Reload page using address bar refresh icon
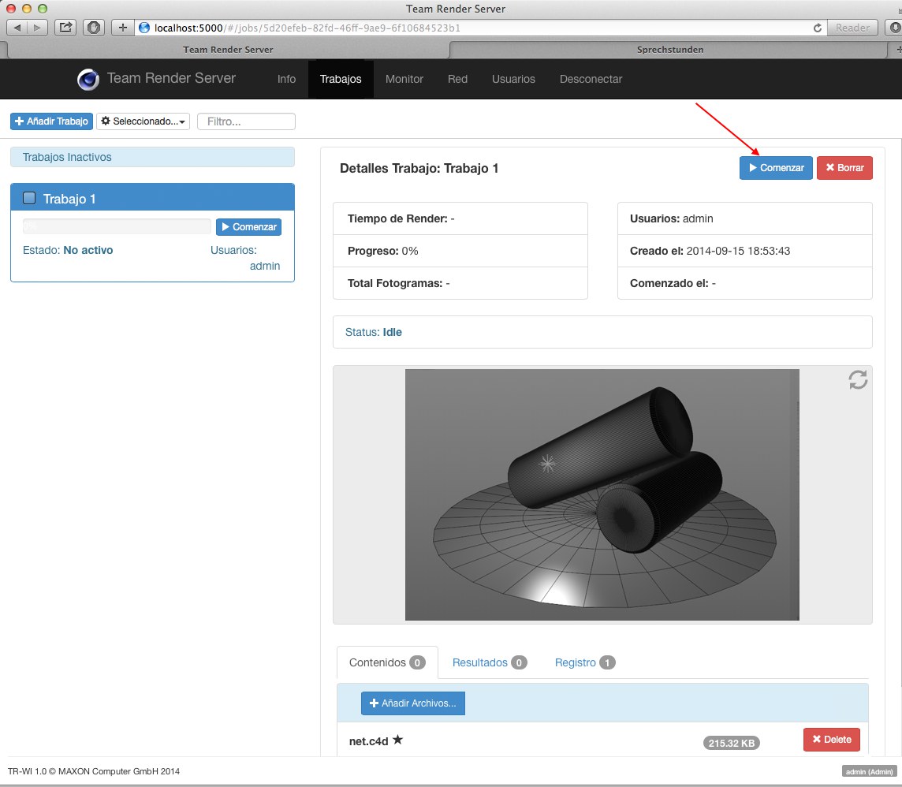 pos(818,28)
